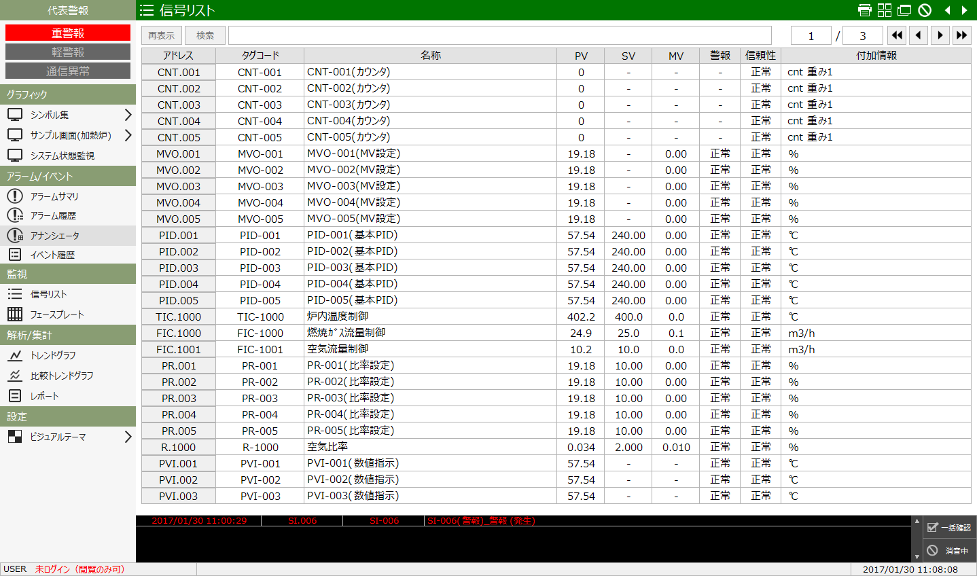Click the red 重警報 button
The height and width of the screenshot is (576, 977).
[68, 33]
